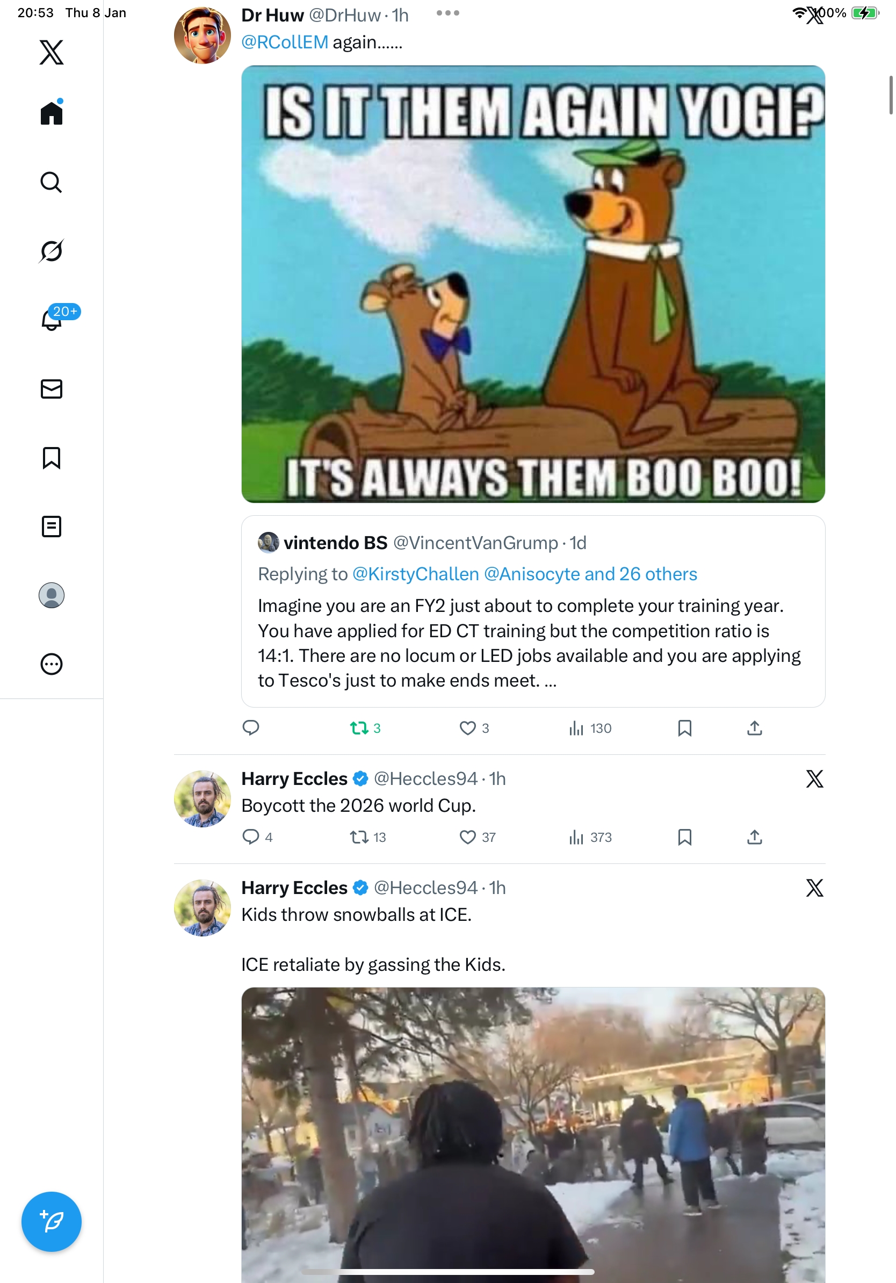Go to Home timeline tab
This screenshot has width=896, height=1283.
coord(52,113)
